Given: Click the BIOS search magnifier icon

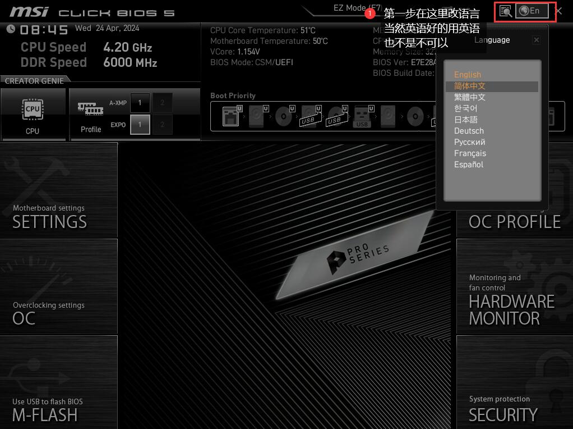Looking at the screenshot, I should tap(505, 11).
